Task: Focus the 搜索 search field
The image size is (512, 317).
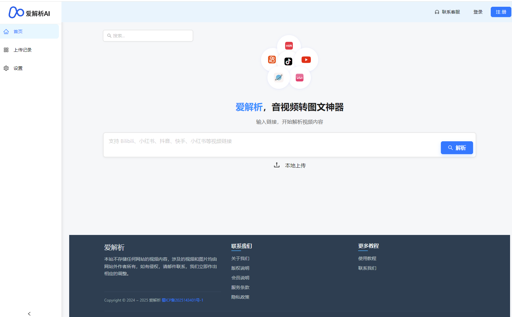Action: 148,36
